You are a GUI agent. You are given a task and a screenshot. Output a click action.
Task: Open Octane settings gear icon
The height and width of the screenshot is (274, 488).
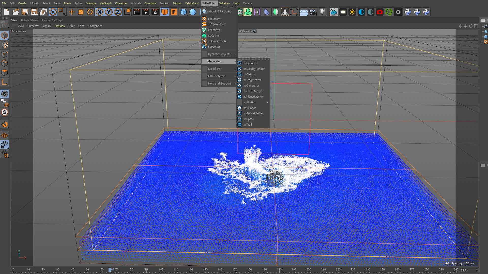click(398, 12)
